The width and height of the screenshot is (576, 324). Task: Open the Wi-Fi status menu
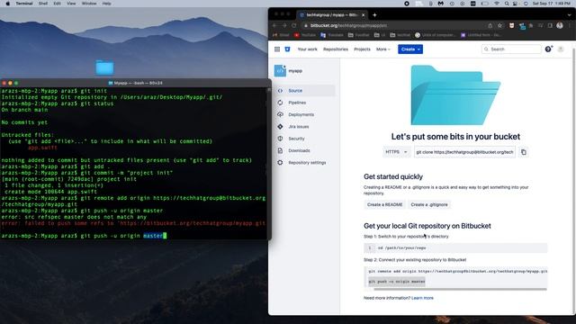pos(497,4)
